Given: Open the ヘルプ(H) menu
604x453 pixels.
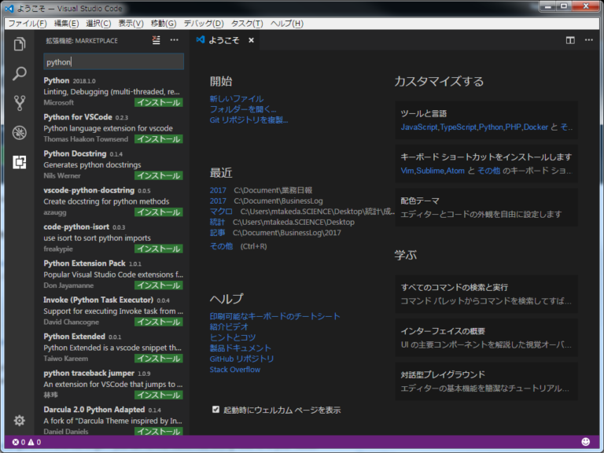Looking at the screenshot, I should [x=286, y=24].
